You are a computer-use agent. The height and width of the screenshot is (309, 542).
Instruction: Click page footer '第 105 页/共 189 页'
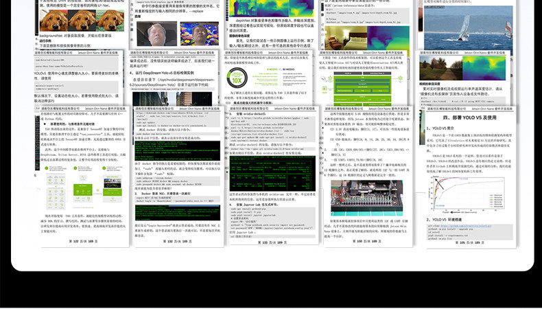470,242
